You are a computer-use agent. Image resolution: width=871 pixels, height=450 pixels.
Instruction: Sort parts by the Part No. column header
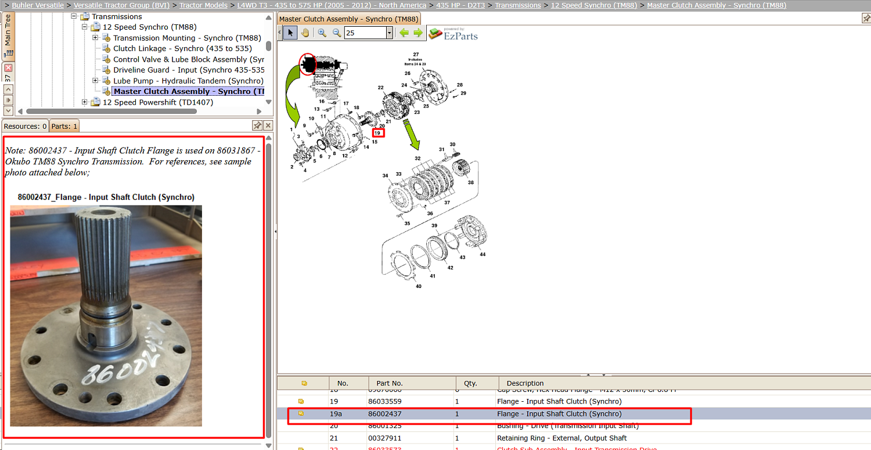pos(412,383)
